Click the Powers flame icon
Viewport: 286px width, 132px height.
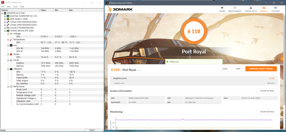pyautogui.click(x=11, y=54)
